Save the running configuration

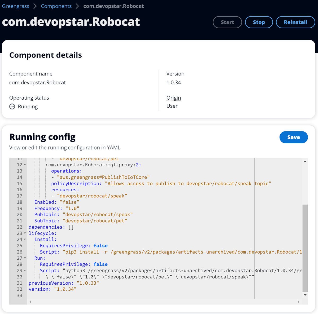(294, 137)
